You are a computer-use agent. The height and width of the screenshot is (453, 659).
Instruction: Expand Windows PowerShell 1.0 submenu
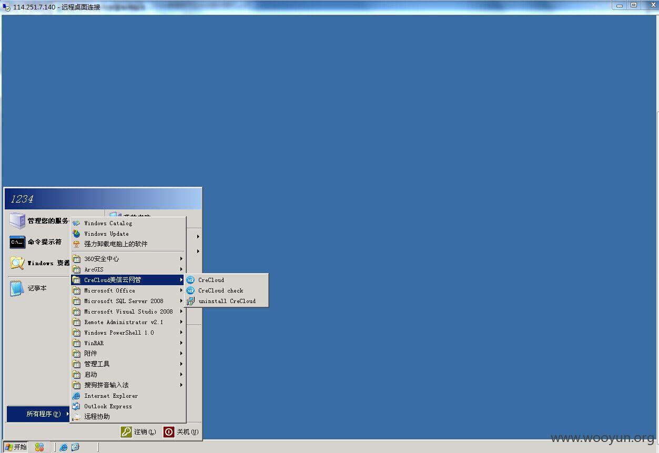(128, 333)
